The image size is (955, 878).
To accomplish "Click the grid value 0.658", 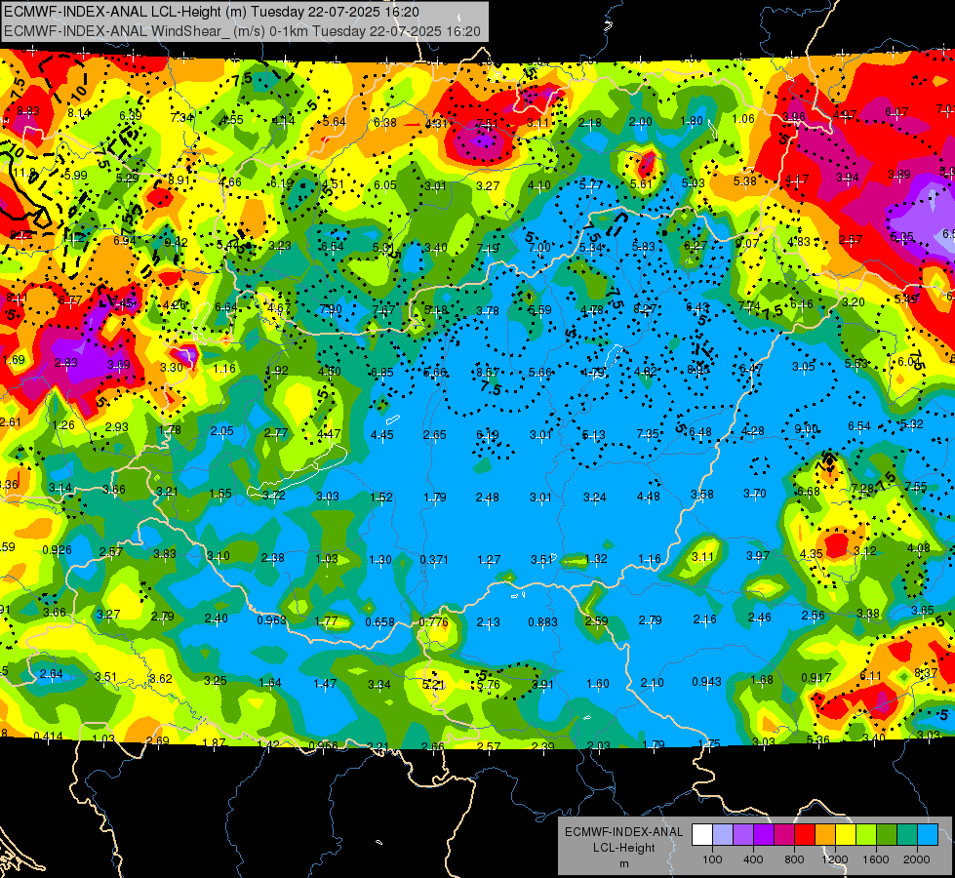I will [x=379, y=622].
